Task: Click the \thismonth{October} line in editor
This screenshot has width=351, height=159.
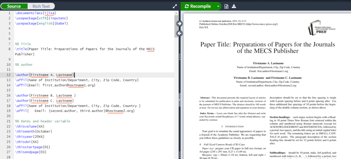Action: [x=35, y=131]
